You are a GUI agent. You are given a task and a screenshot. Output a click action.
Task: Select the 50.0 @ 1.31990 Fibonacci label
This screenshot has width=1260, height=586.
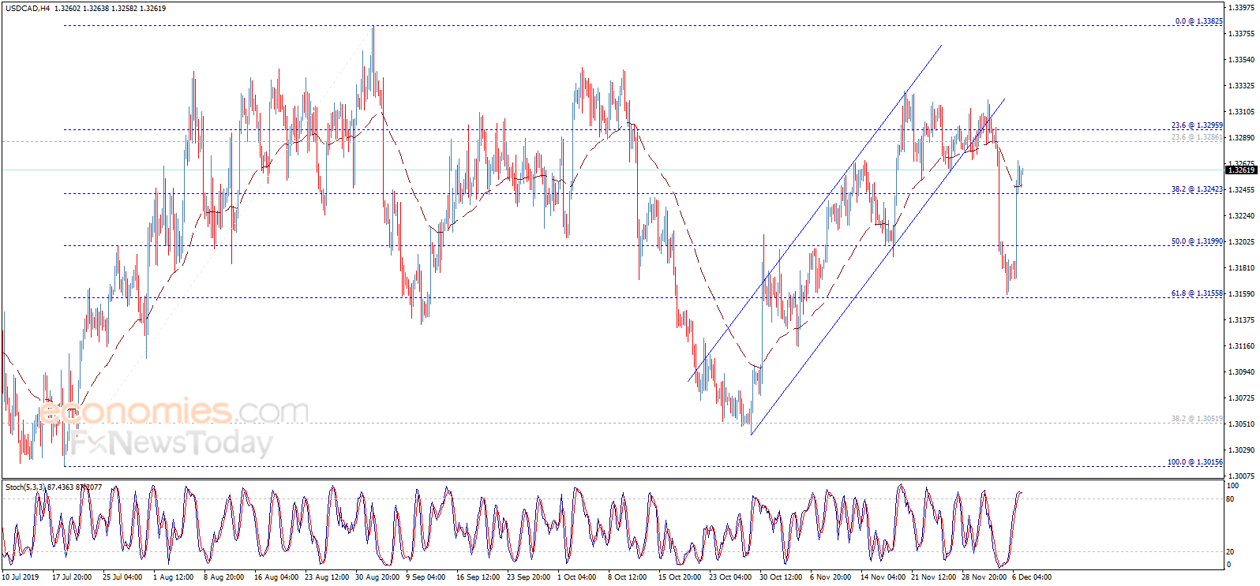click(1197, 241)
